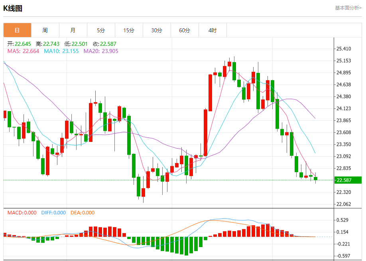Open the 15分 interval tab

129,30
